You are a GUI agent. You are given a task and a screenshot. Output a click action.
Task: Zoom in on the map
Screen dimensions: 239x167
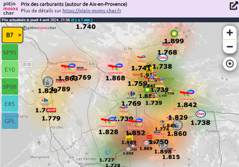click(x=230, y=33)
